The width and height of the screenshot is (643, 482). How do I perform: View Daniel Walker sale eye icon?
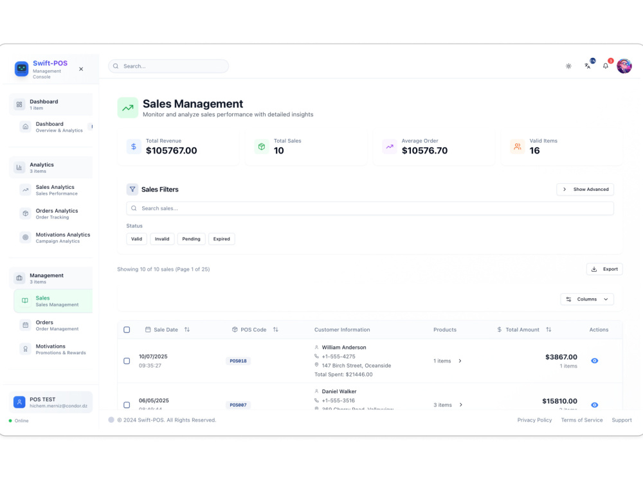tap(595, 405)
